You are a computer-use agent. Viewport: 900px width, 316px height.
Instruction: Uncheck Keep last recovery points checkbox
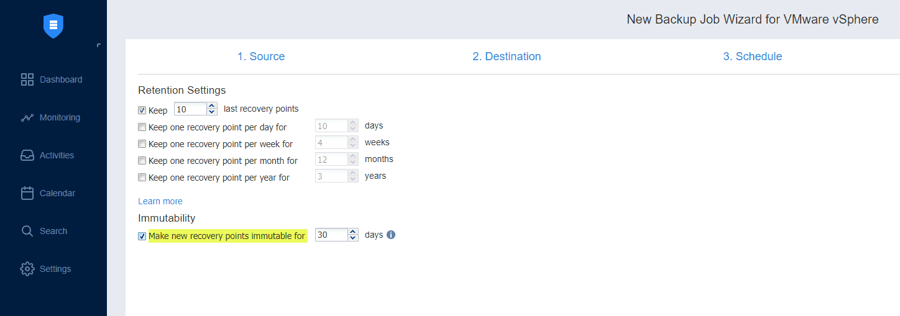click(142, 111)
